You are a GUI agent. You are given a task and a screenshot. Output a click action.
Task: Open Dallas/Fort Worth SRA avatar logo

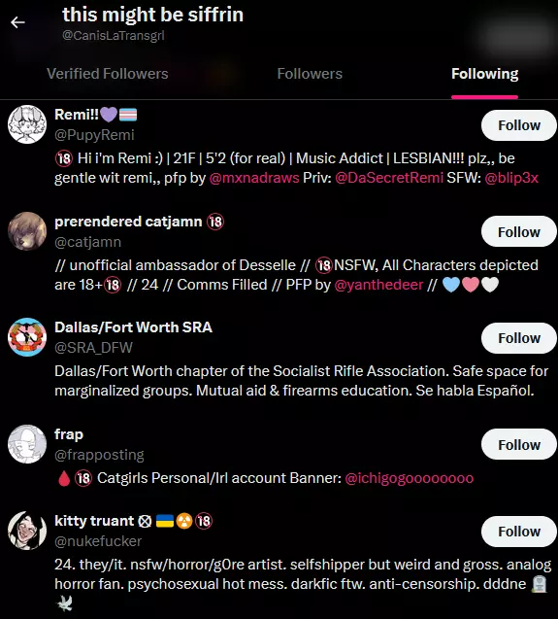click(27, 337)
